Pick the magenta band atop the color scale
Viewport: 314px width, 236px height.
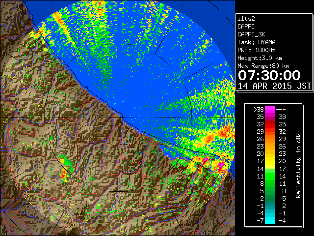click(270, 110)
